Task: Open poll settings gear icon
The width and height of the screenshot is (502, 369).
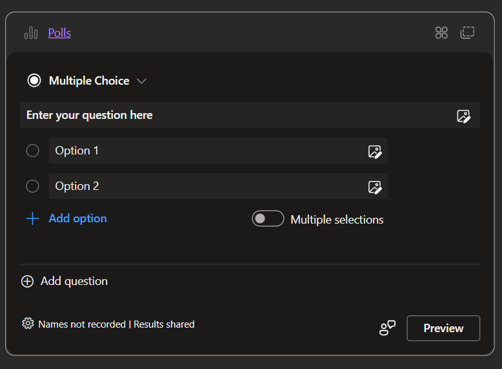Action: [x=28, y=324]
